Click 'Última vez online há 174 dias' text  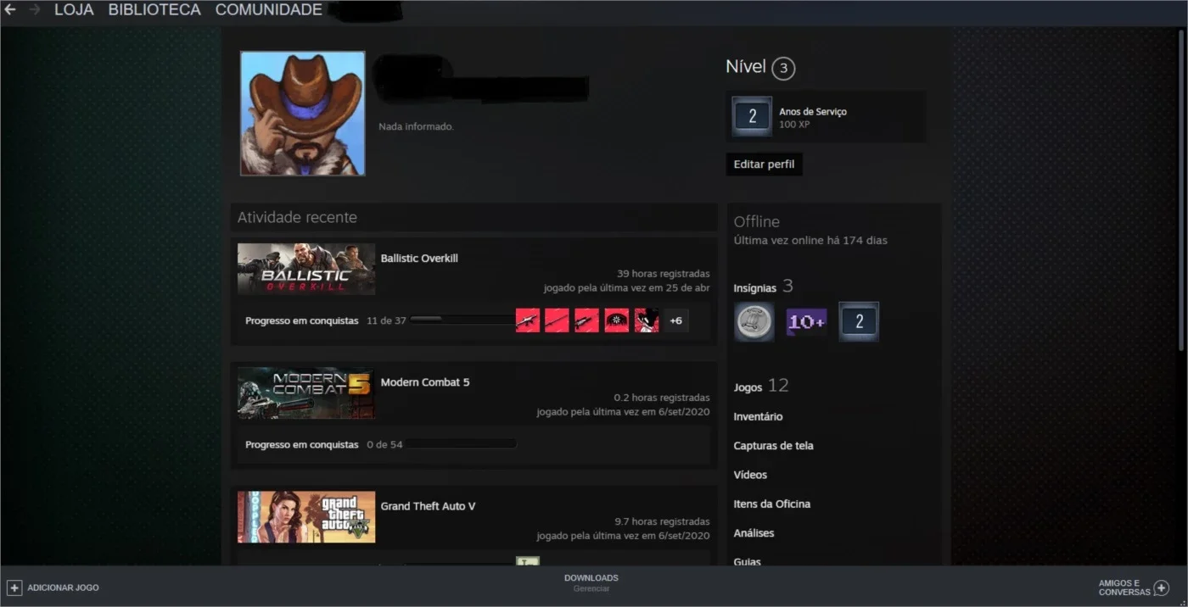(x=810, y=241)
